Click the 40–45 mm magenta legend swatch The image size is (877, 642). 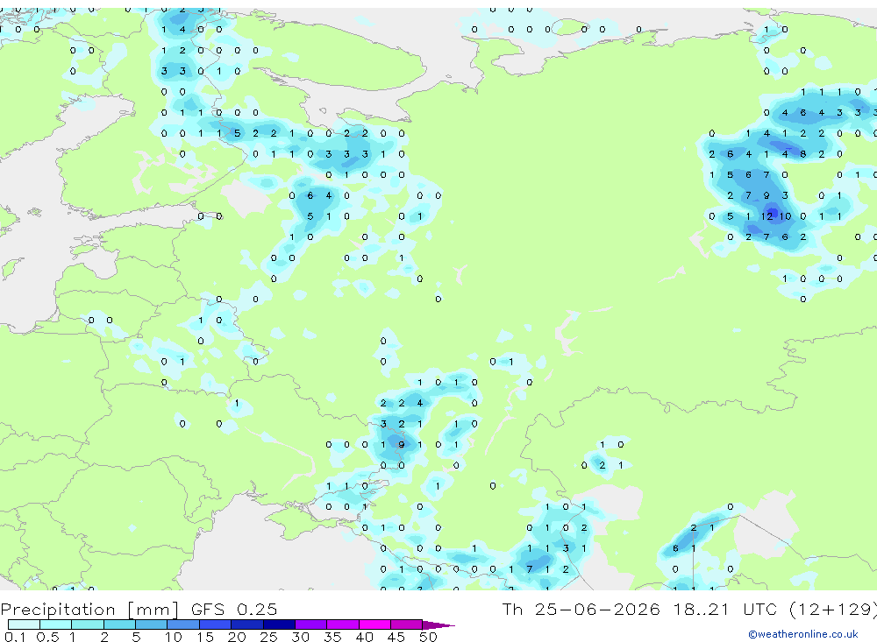click(x=374, y=624)
